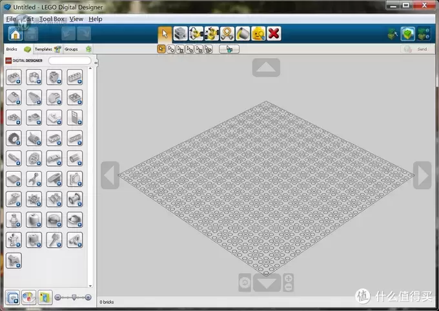Image resolution: width=439 pixels, height=311 pixels.
Task: Click the slider's smaller-icons end
Action: point(57,297)
